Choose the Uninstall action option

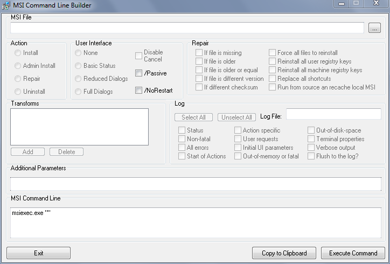[18, 92]
